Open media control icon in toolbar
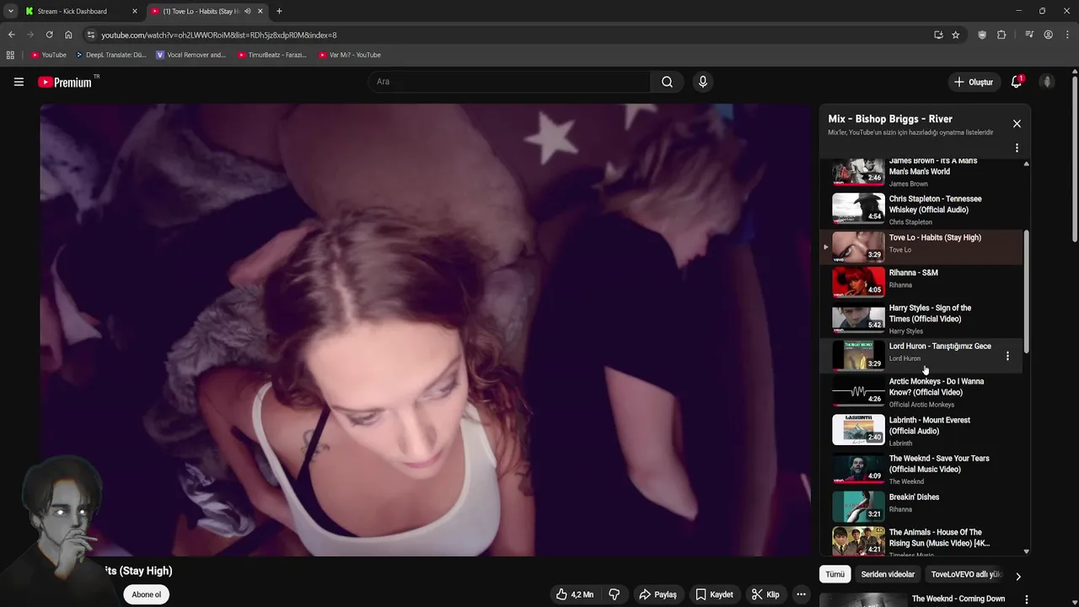The height and width of the screenshot is (607, 1079). coord(1029,35)
